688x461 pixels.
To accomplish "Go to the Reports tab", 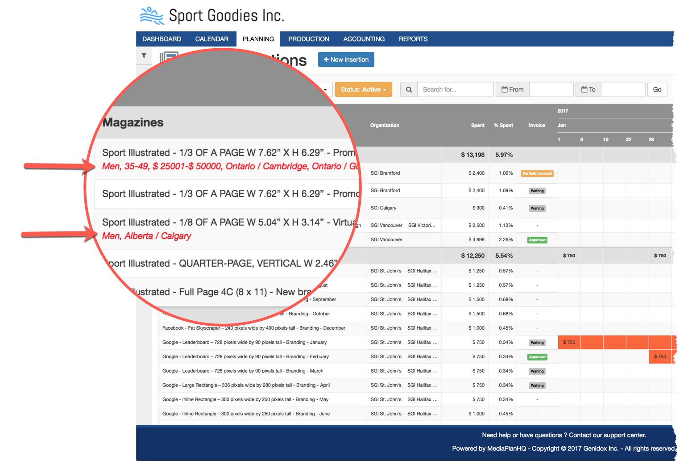I will click(413, 39).
